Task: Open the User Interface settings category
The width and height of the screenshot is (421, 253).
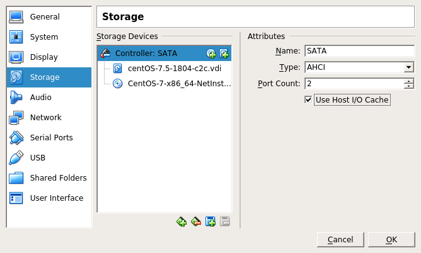Action: pyautogui.click(x=49, y=198)
